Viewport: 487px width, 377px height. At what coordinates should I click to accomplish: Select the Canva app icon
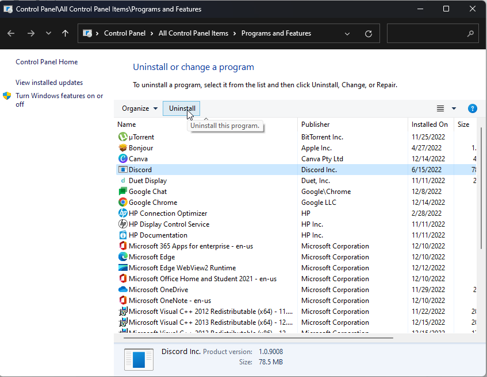(122, 159)
